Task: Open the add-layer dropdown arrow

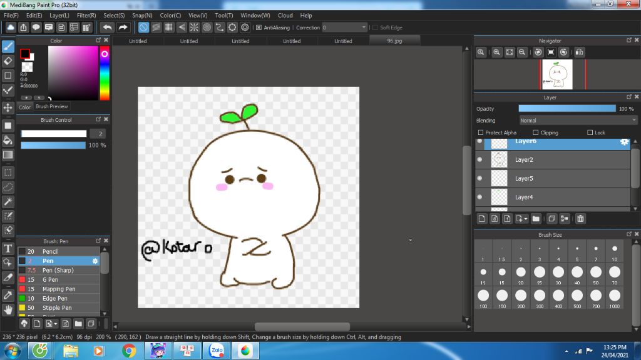Action: (526, 219)
